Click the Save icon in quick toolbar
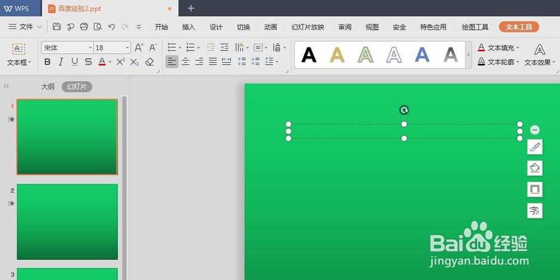 click(x=57, y=27)
